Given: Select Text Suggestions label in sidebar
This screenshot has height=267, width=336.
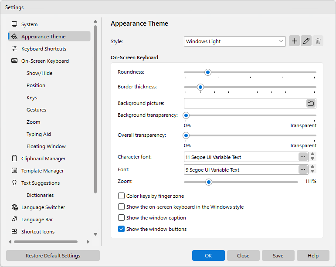Looking at the screenshot, I should (x=41, y=183).
